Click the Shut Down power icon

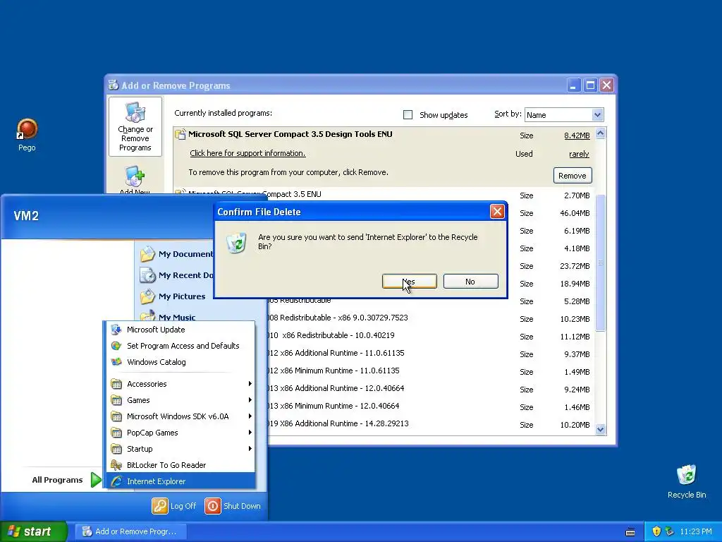click(213, 505)
